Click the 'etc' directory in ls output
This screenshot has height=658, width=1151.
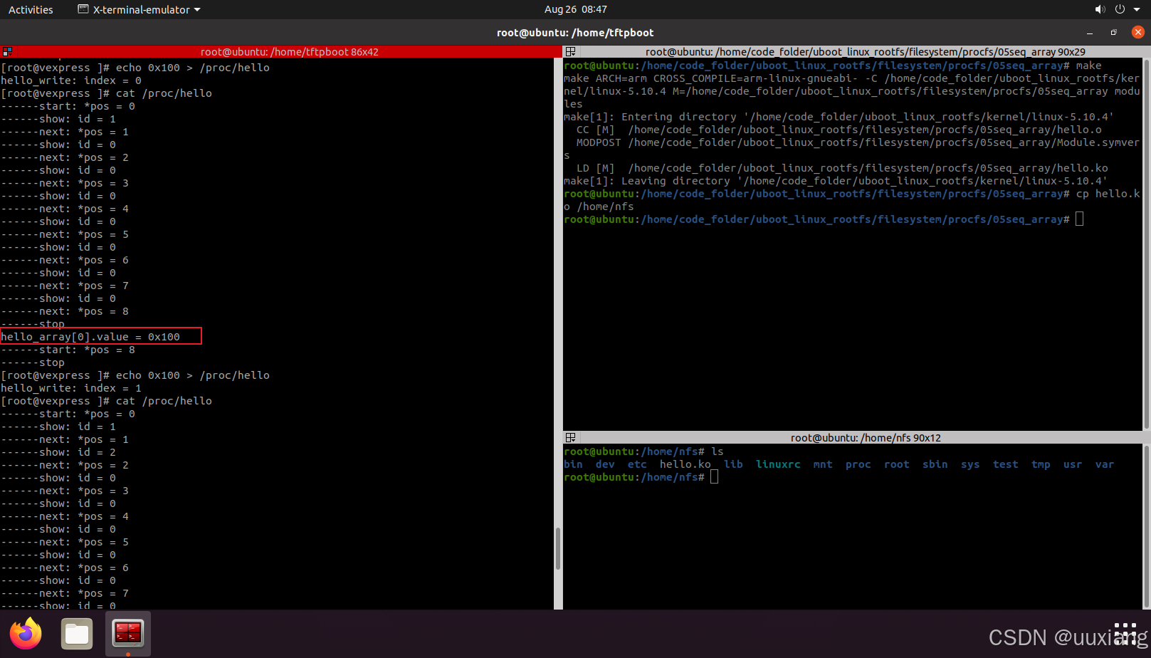(x=637, y=464)
